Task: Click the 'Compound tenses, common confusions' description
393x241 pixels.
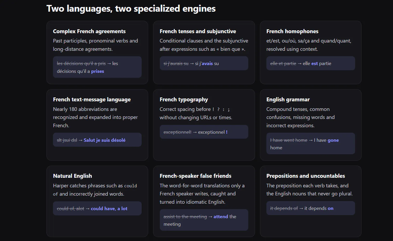Action: click(300, 117)
